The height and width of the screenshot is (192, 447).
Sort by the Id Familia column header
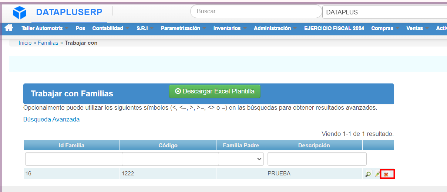(71, 145)
